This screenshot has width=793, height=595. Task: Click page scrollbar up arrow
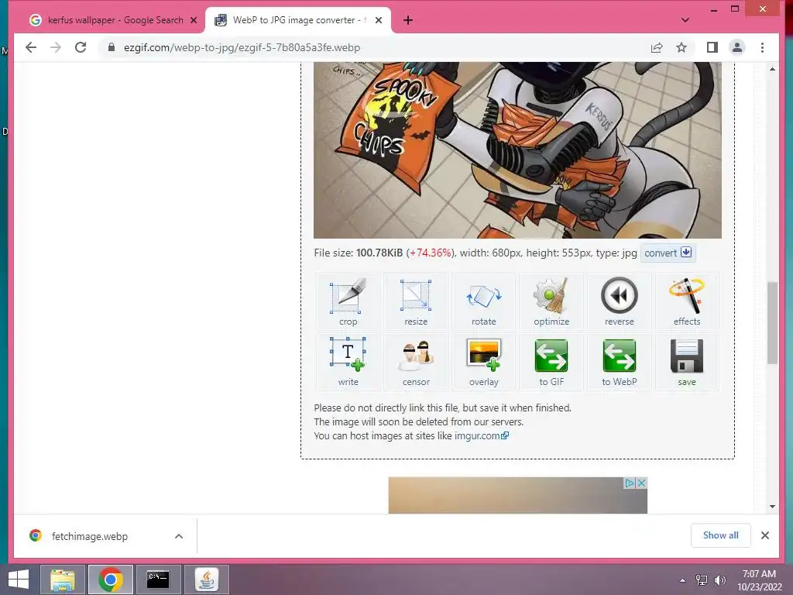[772, 69]
